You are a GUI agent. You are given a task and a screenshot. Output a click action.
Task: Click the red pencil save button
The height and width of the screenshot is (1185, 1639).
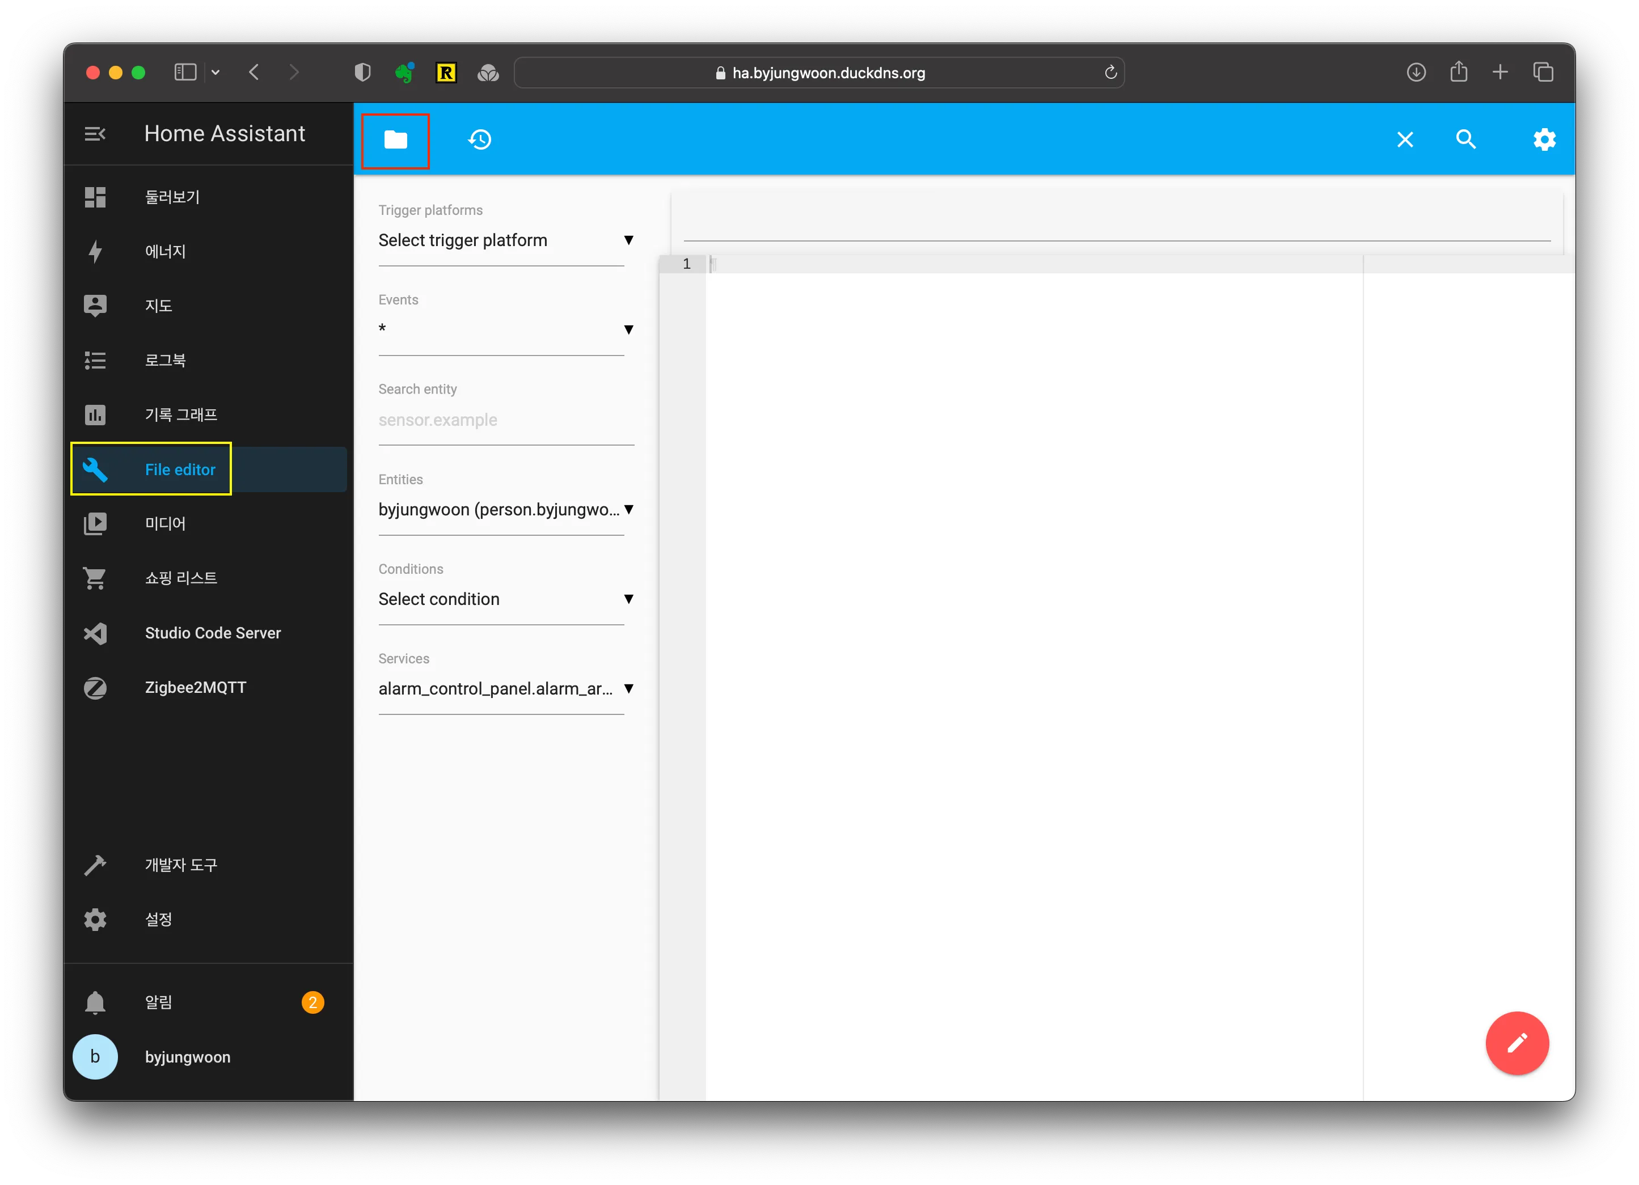point(1517,1043)
